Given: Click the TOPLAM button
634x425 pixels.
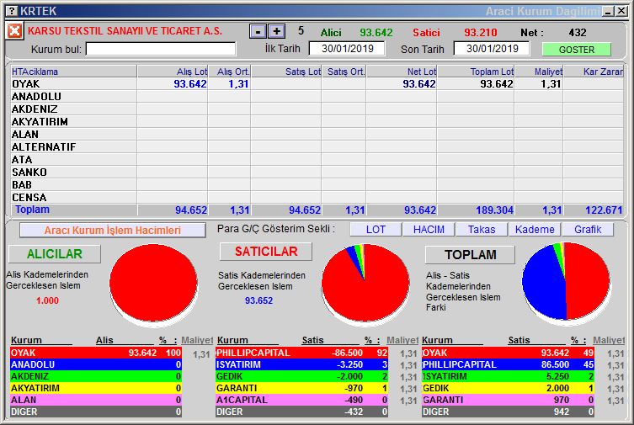Looking at the screenshot, I should click(x=471, y=255).
